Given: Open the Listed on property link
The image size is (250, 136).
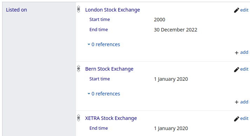Looking at the screenshot, I should pyautogui.click(x=16, y=10).
